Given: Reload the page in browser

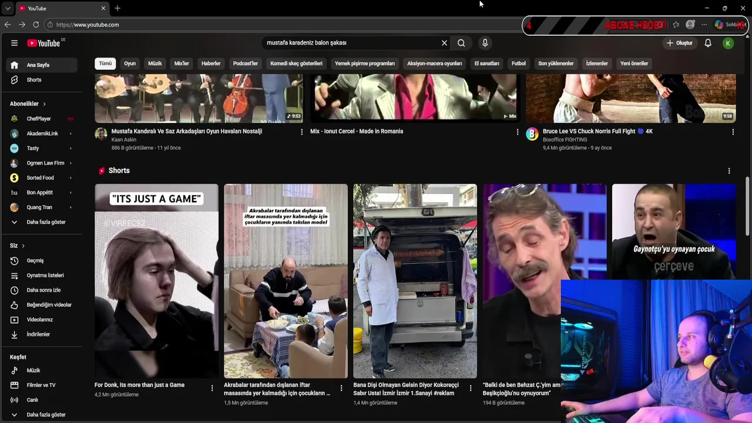Looking at the screenshot, I should 36,25.
